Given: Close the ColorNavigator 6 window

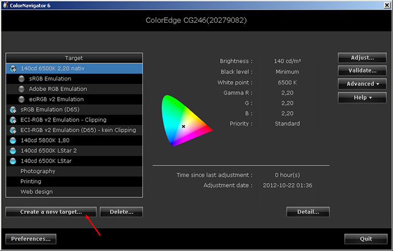Looking at the screenshot, I should 387,5.
